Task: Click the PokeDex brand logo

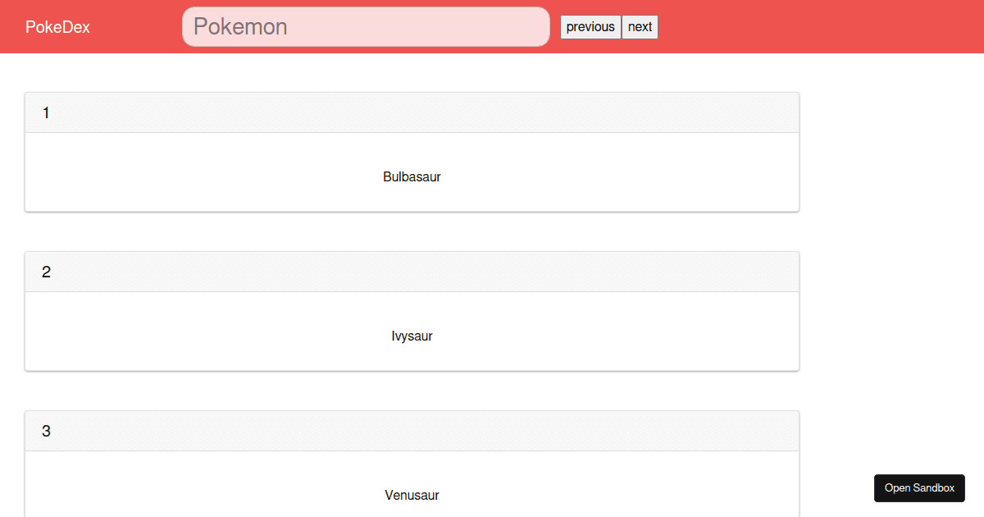Action: (57, 26)
